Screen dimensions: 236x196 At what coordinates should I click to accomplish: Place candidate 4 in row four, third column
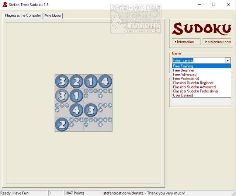tap(86, 125)
